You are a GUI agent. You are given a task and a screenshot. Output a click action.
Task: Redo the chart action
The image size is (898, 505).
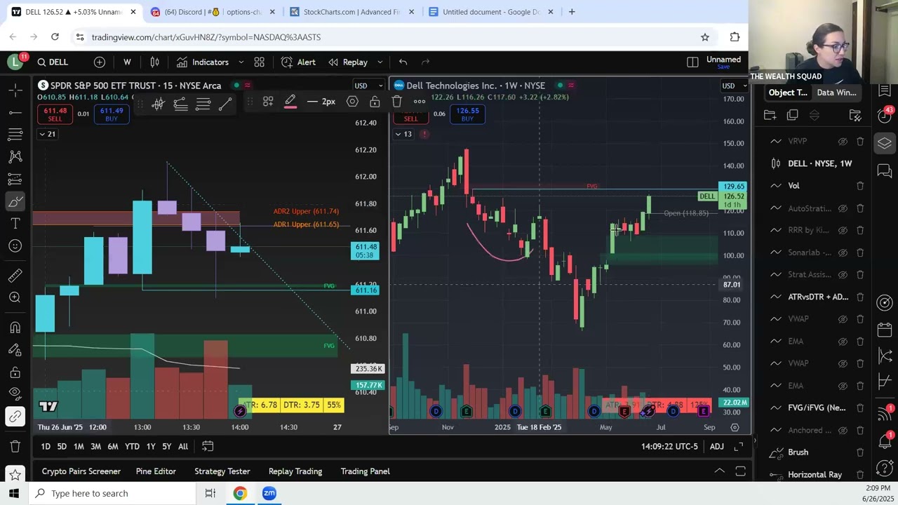[x=425, y=62]
